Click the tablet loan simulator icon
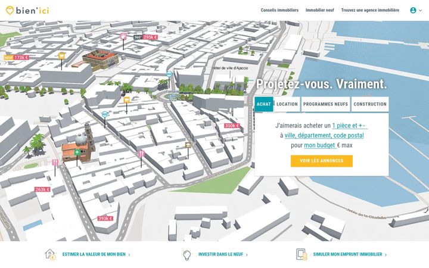The width and height of the screenshot is (429, 268). click(x=301, y=254)
